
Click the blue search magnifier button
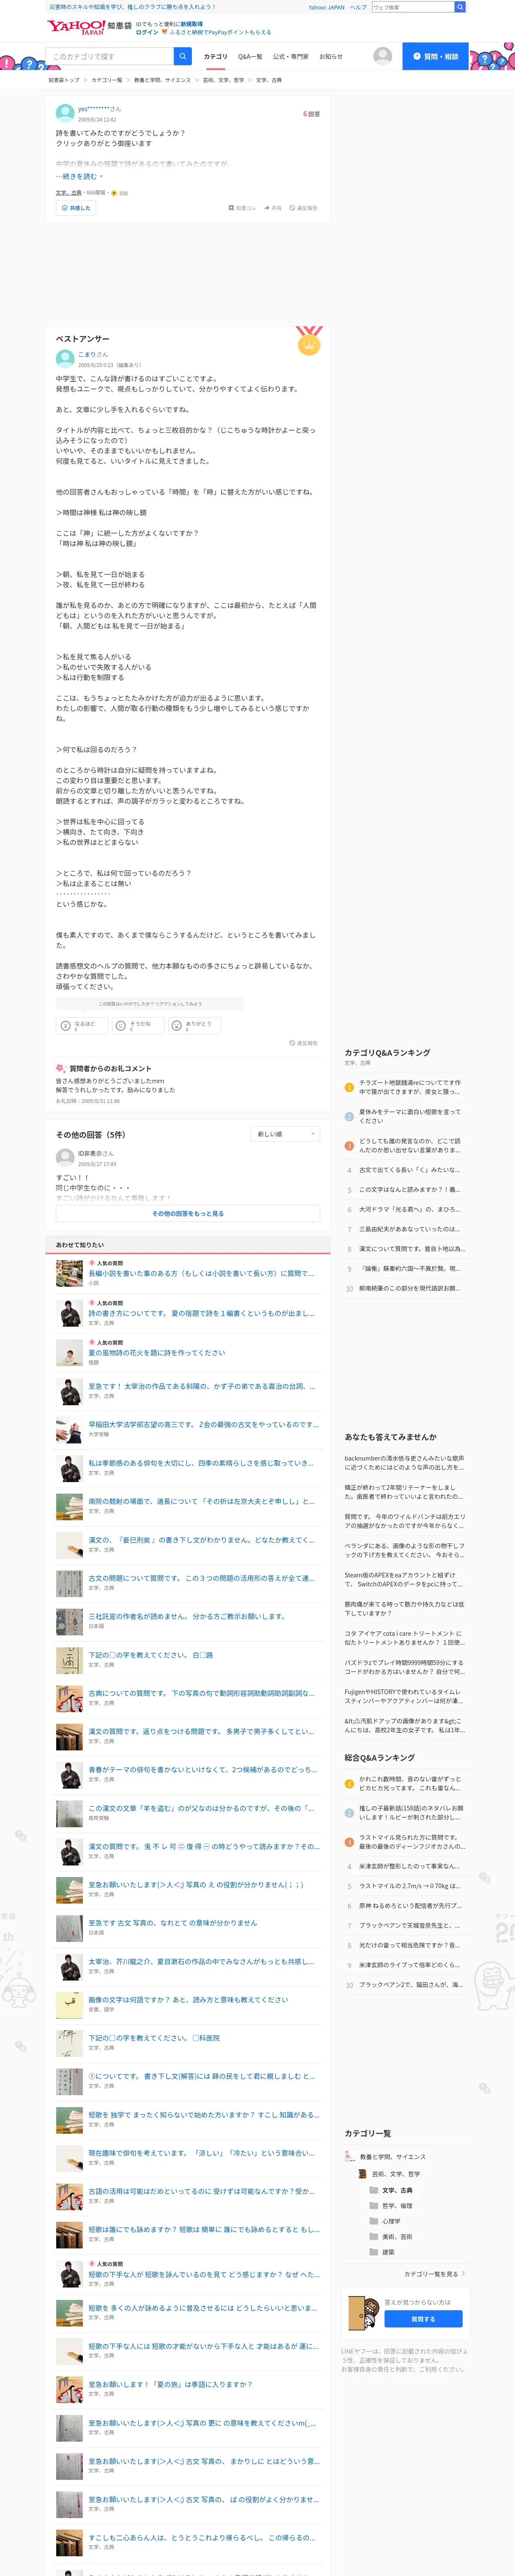(x=183, y=56)
